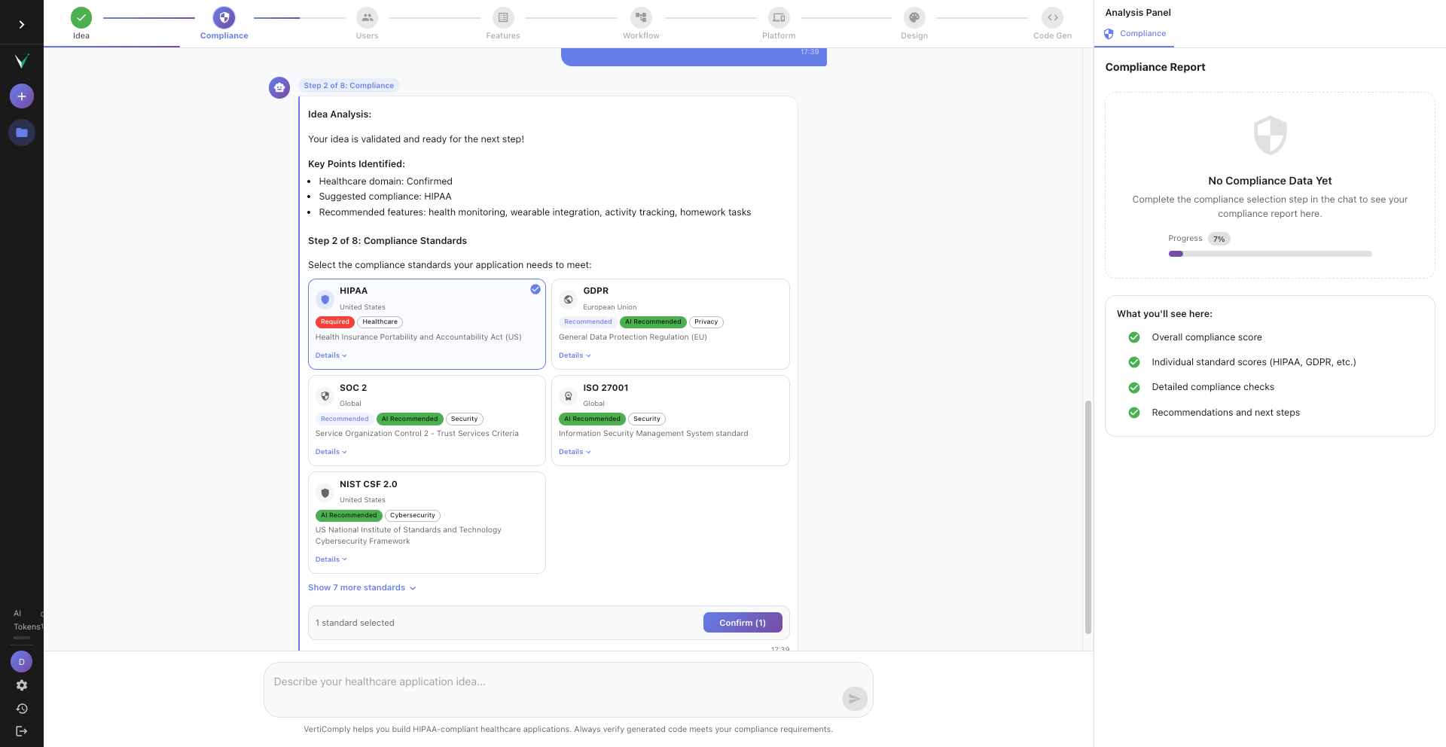Screen dimensions: 1446x747
Task: Open the Design step palette icon
Action: tap(914, 17)
